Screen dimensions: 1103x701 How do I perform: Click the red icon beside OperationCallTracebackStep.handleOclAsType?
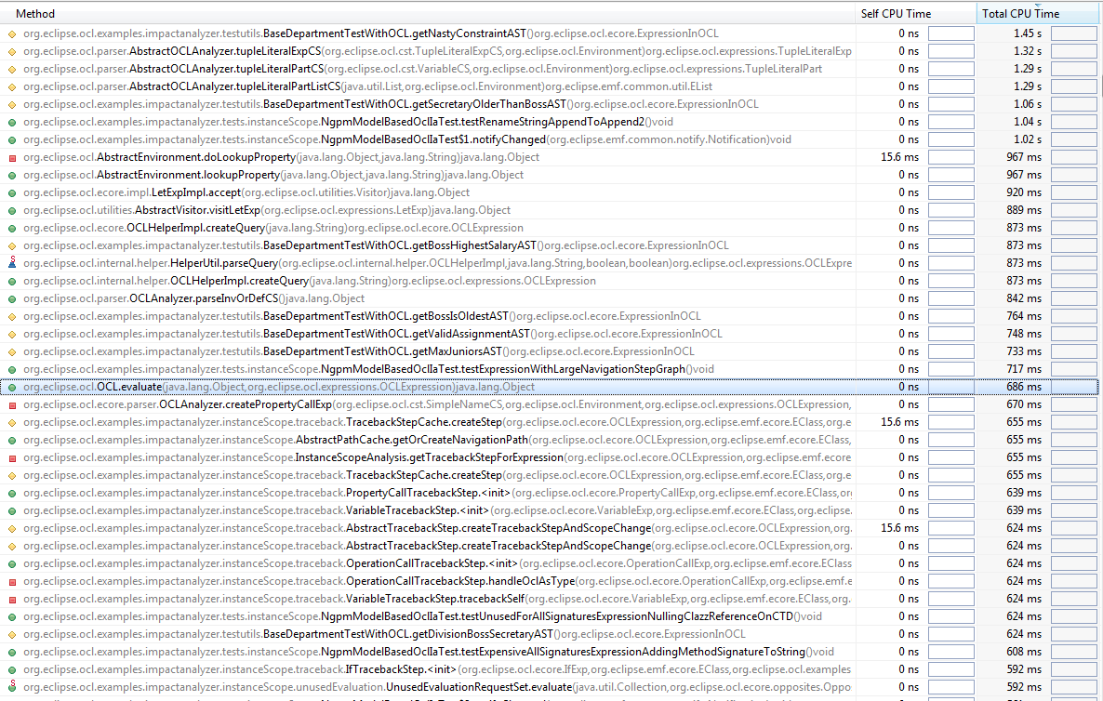tap(12, 581)
